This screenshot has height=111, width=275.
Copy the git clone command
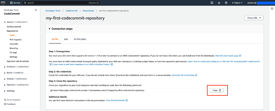coord(217,90)
